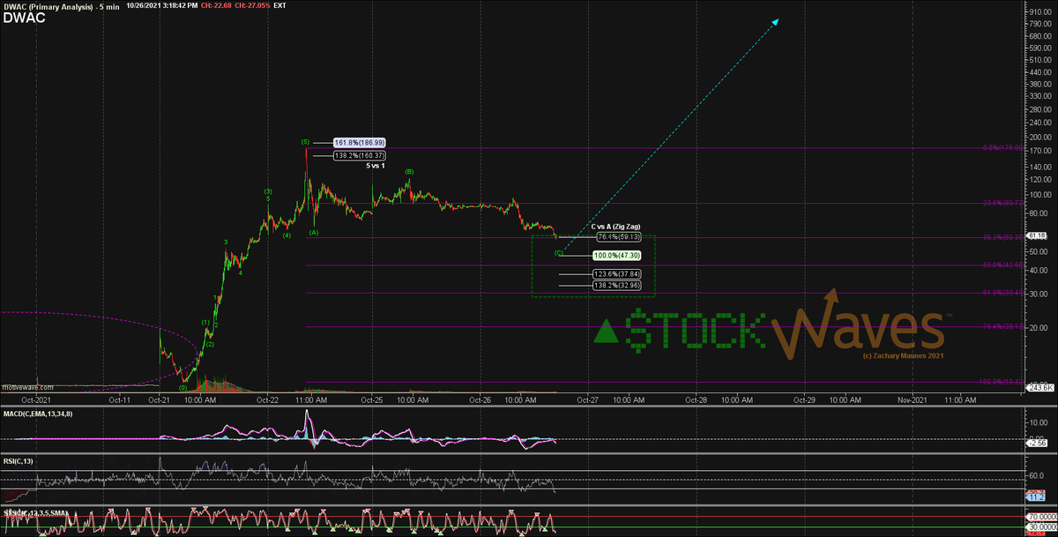The image size is (1058, 537).
Task: Select the green (5) wave label
Action: pyautogui.click(x=305, y=141)
